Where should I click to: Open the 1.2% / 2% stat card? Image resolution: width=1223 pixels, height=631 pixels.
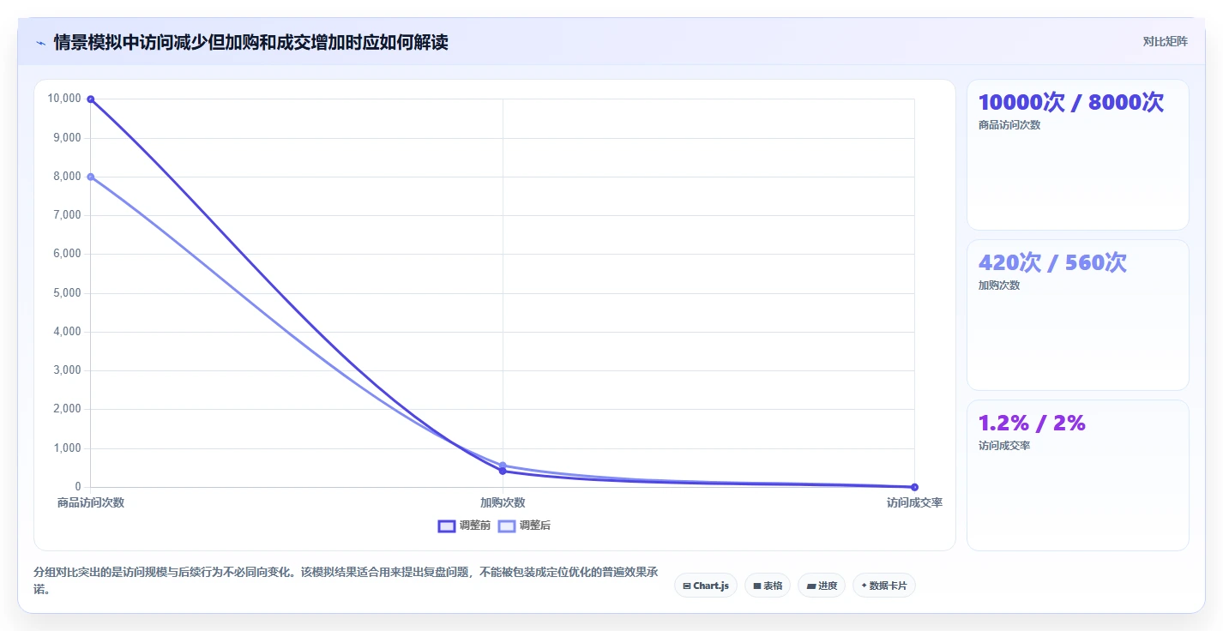click(x=1077, y=476)
